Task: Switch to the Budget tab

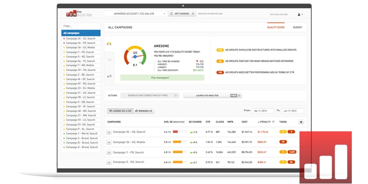Action: 297,27
